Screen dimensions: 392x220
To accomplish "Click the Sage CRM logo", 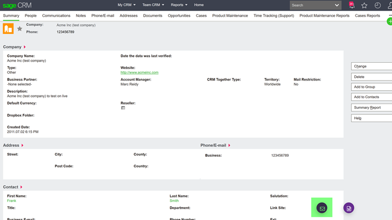I will [x=17, y=5].
